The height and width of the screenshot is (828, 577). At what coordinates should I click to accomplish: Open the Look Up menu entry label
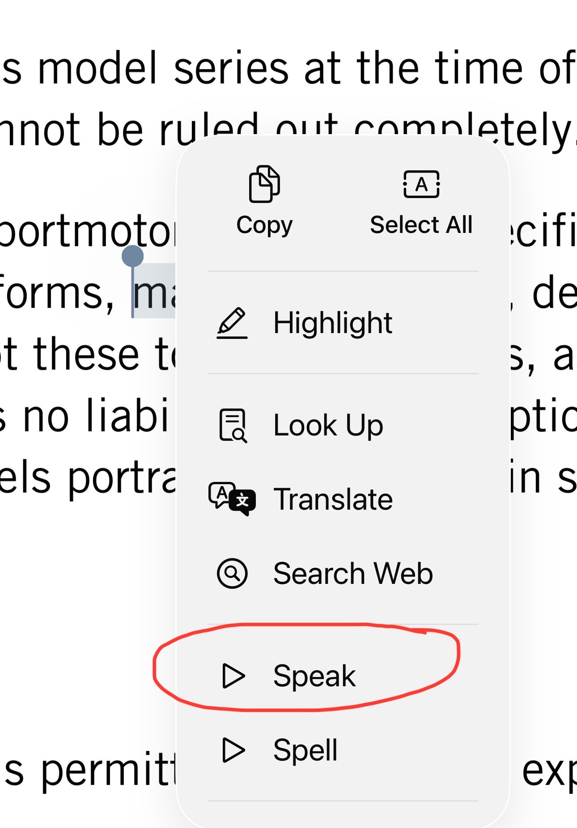pos(328,425)
